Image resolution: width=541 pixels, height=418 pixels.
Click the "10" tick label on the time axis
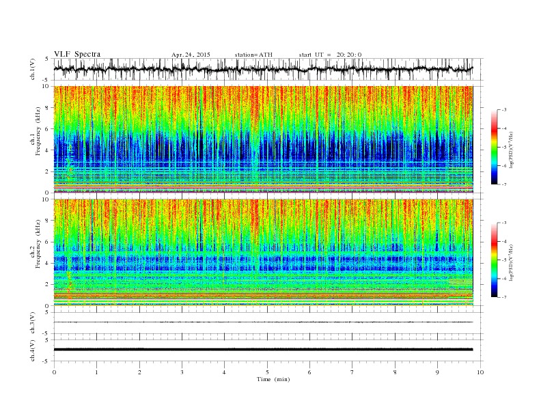pyautogui.click(x=480, y=372)
